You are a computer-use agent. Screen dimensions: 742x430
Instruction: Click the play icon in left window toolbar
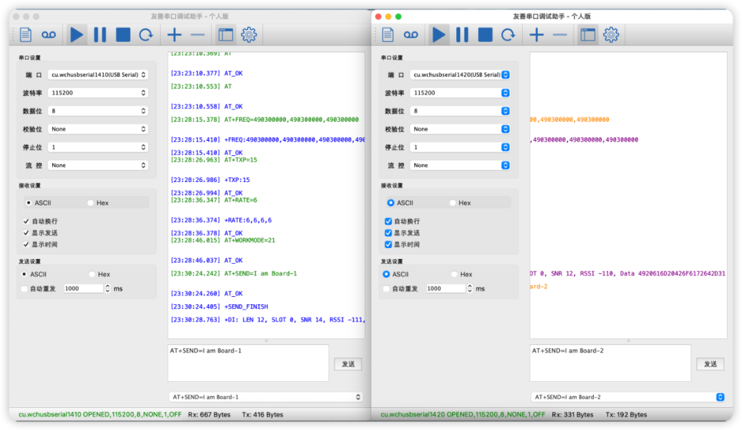(77, 35)
